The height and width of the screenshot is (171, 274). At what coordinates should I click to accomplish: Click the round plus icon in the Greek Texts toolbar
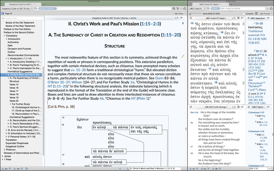(268, 8)
